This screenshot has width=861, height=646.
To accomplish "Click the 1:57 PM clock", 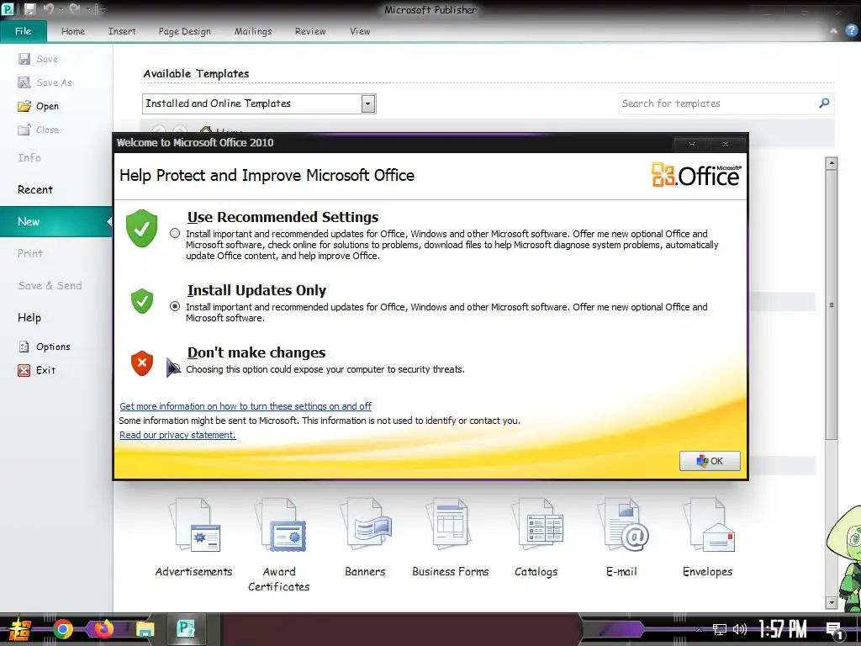I will tap(783, 629).
